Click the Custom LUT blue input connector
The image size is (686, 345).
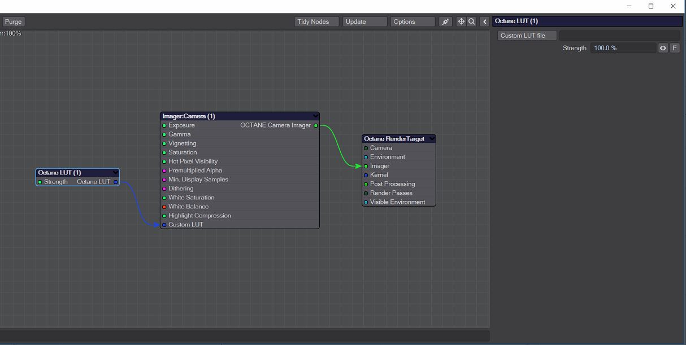[x=164, y=225]
